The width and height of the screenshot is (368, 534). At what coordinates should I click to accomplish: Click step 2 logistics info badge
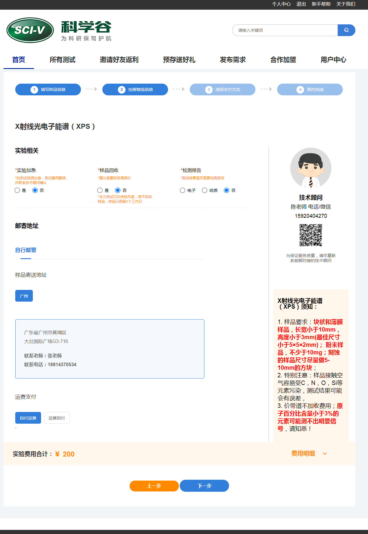coord(135,89)
